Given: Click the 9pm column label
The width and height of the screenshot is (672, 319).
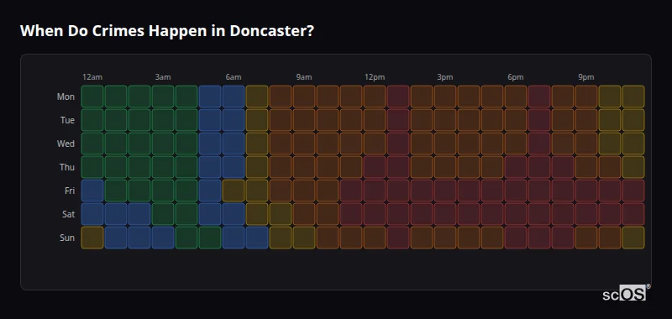Looking at the screenshot, I should (x=586, y=77).
